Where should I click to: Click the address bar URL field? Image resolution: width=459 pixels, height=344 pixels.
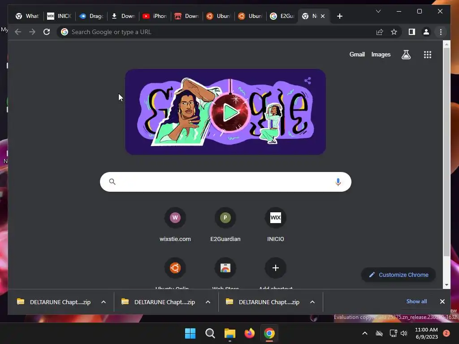pyautogui.click(x=216, y=32)
